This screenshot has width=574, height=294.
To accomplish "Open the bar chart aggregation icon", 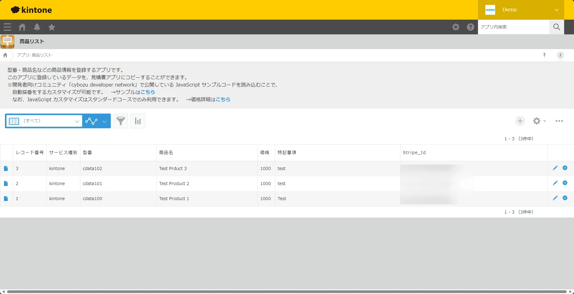I will coord(138,121).
